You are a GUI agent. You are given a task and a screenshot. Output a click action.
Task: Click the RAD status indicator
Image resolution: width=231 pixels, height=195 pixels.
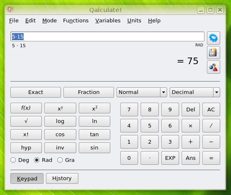[x=199, y=45]
